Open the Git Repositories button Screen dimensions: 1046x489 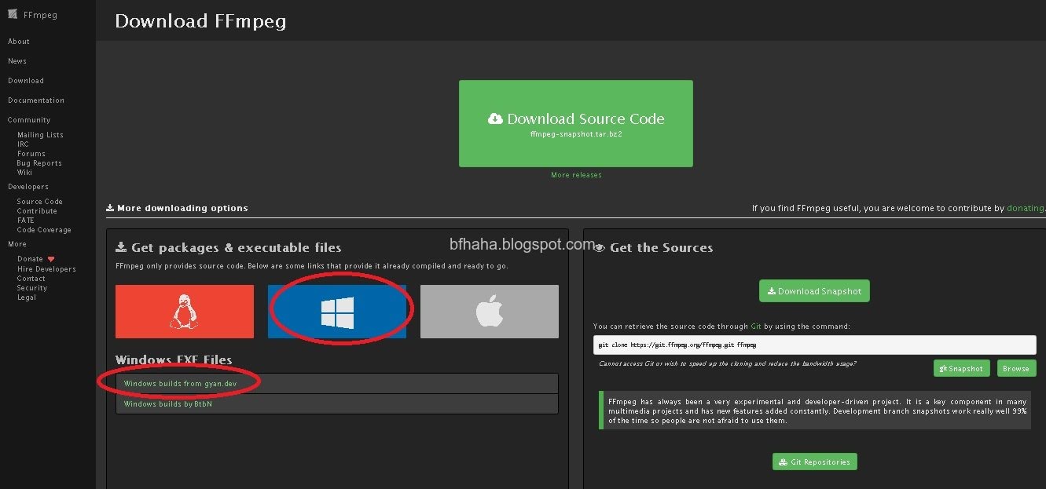tap(814, 462)
